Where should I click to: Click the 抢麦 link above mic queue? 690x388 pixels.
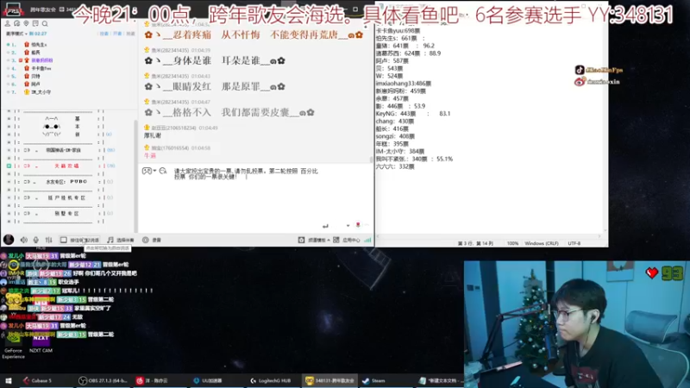point(130,34)
